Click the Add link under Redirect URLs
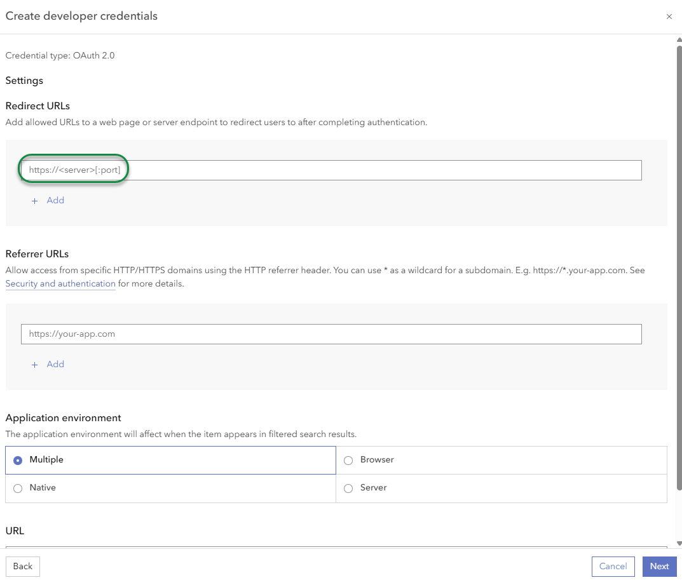Viewport: 682px width, 580px height. (55, 200)
